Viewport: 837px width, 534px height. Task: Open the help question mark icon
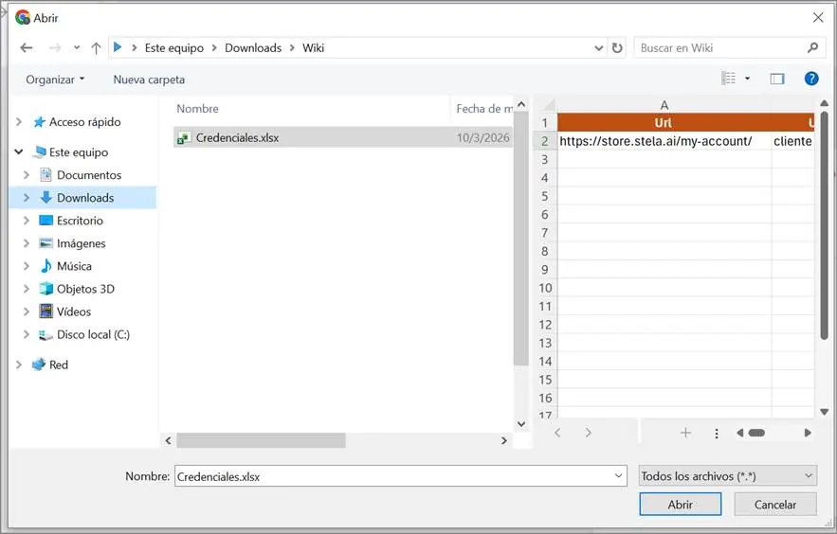click(x=811, y=80)
